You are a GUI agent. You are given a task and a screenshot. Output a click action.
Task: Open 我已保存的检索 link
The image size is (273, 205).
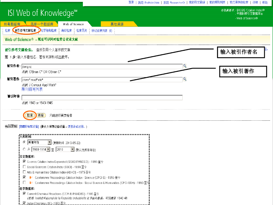click(x=239, y=2)
